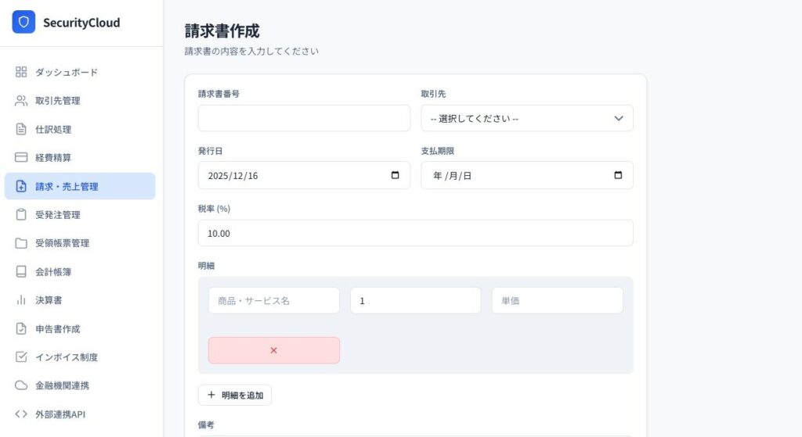Screen dimensions: 802x437
Task: Click the 経費精算 card icon
Action: [21, 157]
